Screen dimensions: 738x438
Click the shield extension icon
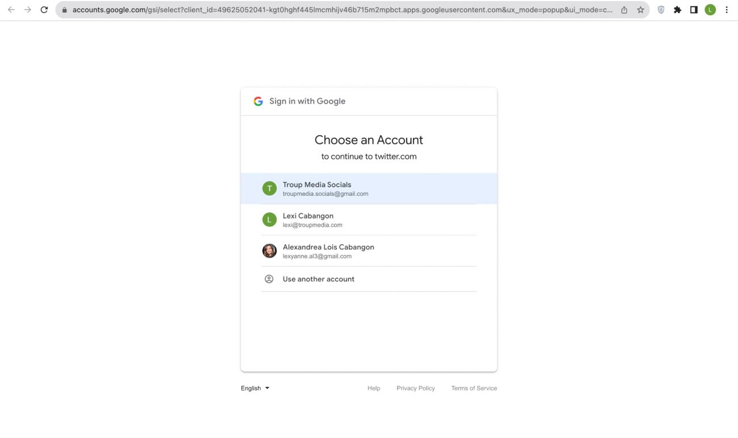click(x=661, y=10)
